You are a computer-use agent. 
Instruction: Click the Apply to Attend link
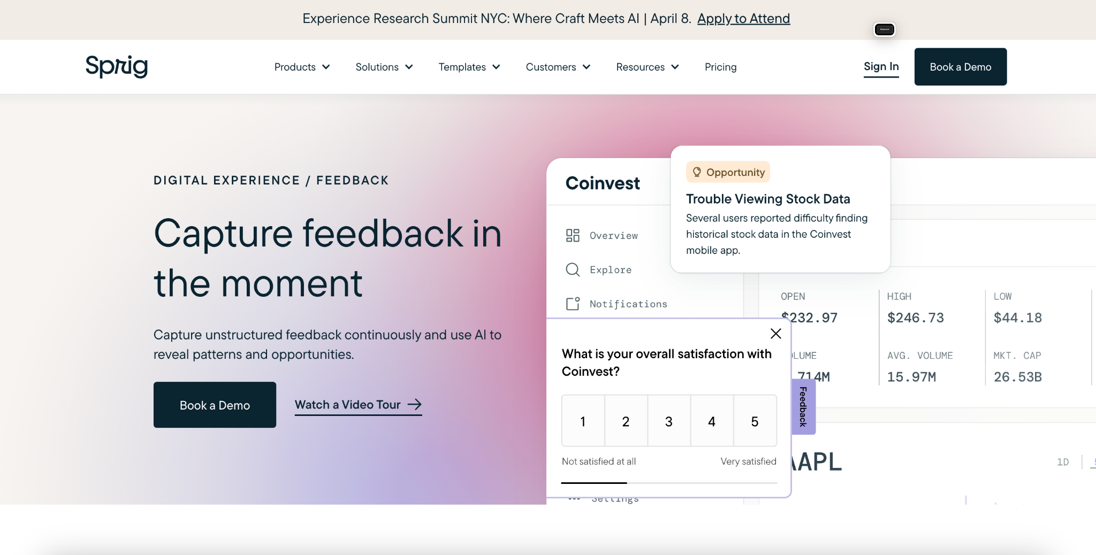tap(743, 19)
